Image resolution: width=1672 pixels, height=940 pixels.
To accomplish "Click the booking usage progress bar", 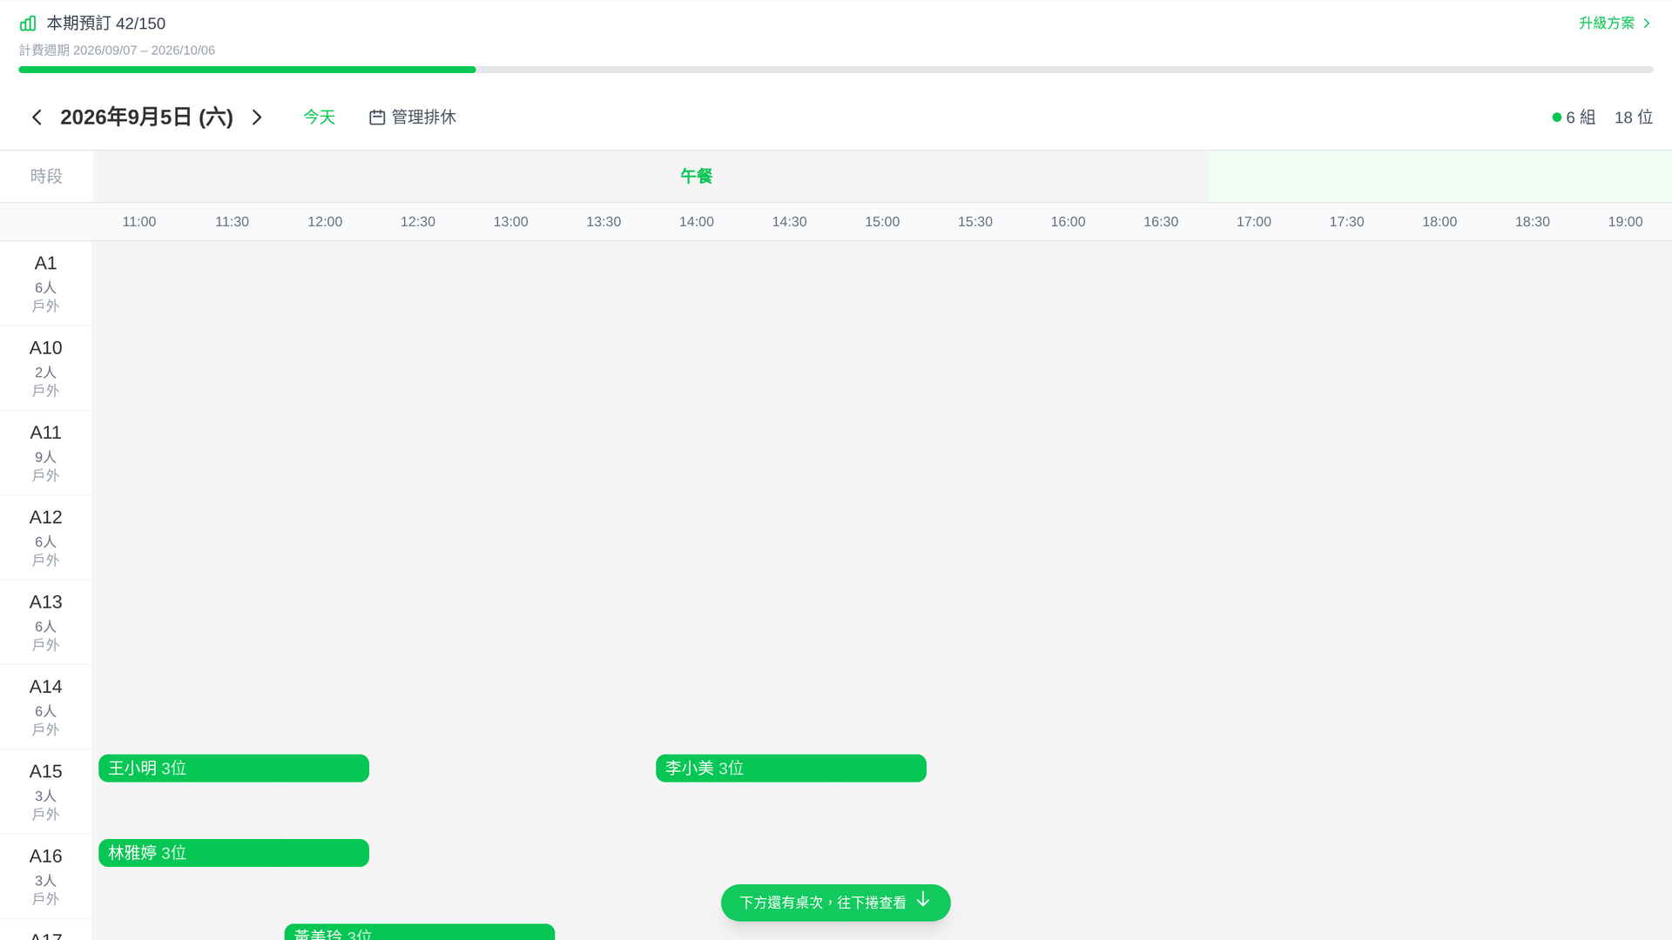I will tap(836, 70).
